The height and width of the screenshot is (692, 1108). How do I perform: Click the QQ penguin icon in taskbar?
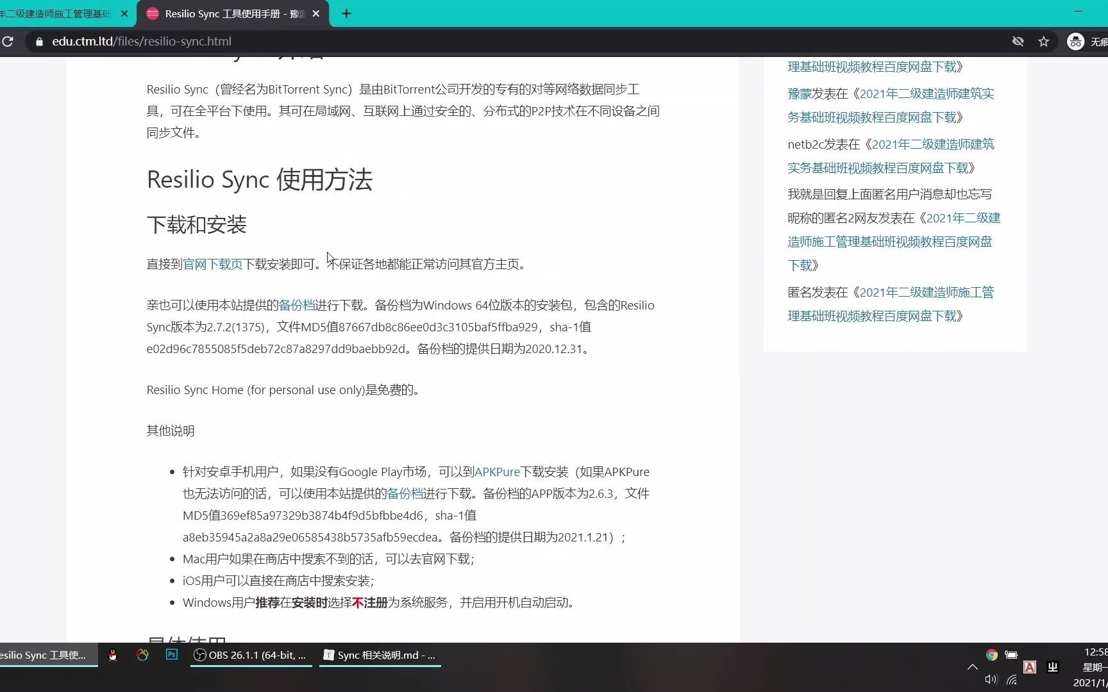pyautogui.click(x=113, y=655)
